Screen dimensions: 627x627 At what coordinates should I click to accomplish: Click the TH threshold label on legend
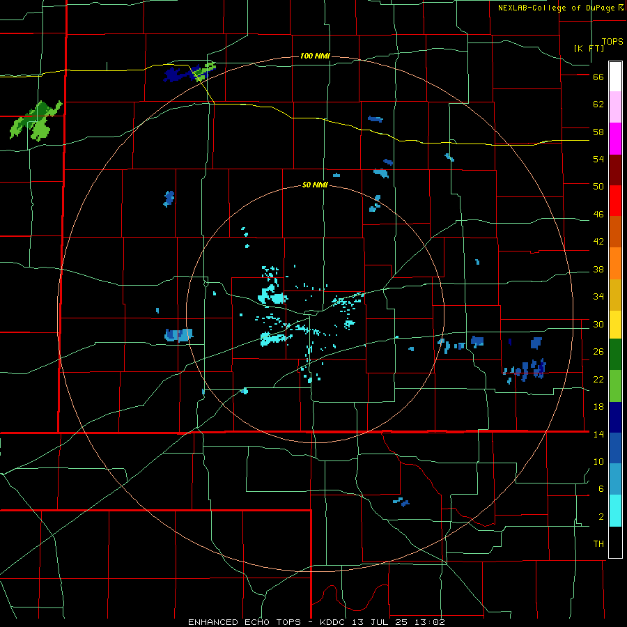(598, 544)
